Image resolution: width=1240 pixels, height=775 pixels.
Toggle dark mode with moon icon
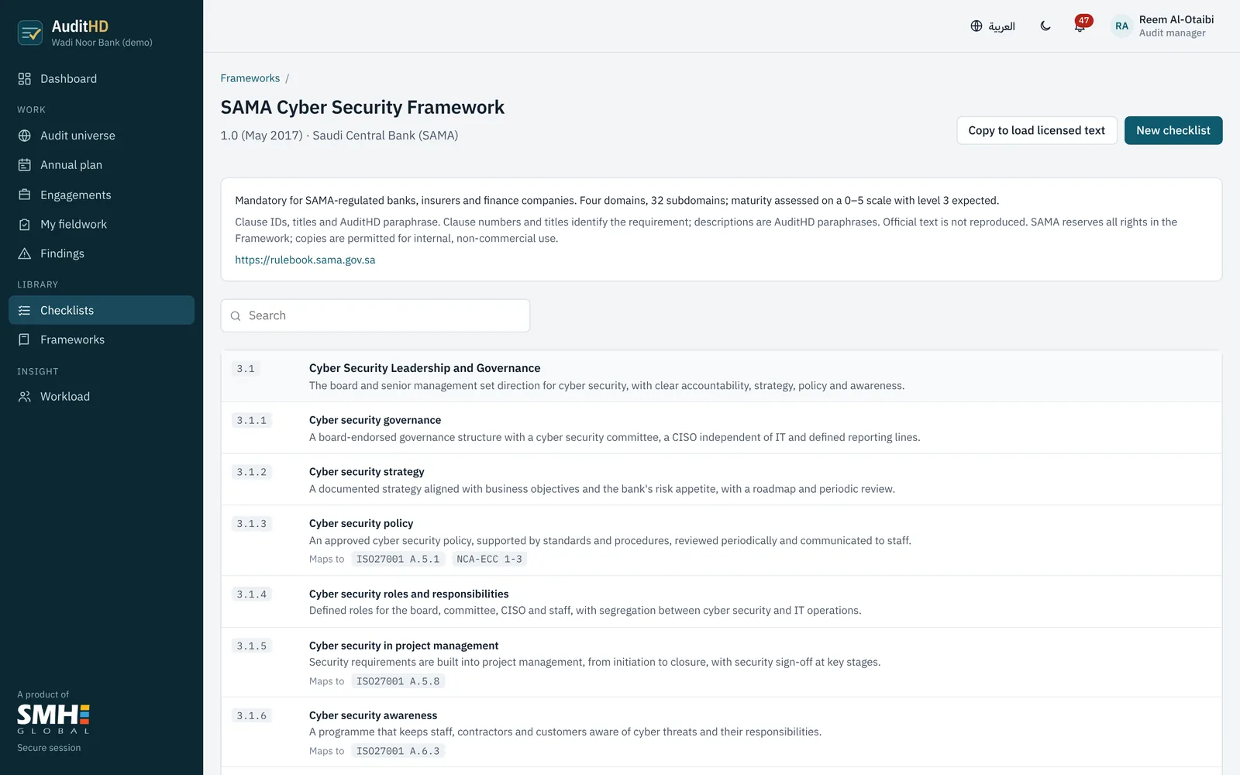tap(1045, 26)
